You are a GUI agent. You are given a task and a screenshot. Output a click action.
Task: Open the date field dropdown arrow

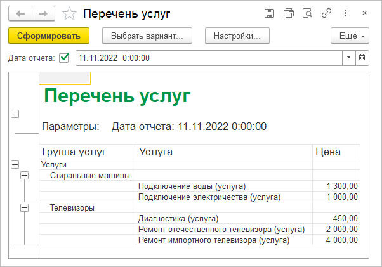click(348, 58)
